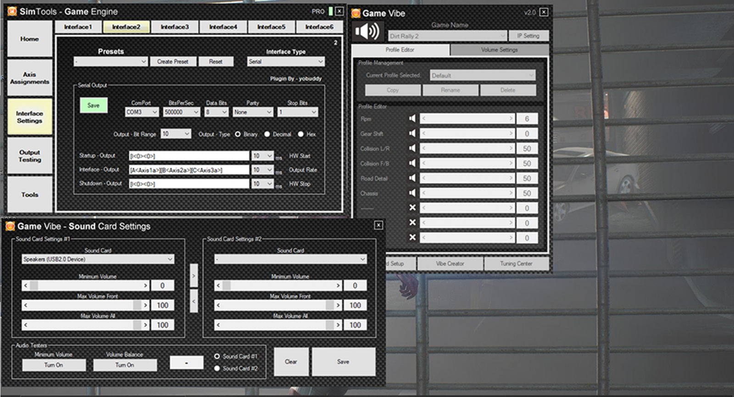The height and width of the screenshot is (397, 734).
Task: Click the Interface - Output text field
Action: [x=189, y=170]
